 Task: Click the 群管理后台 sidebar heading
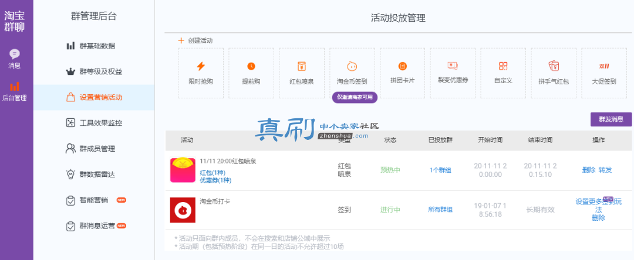click(x=94, y=16)
